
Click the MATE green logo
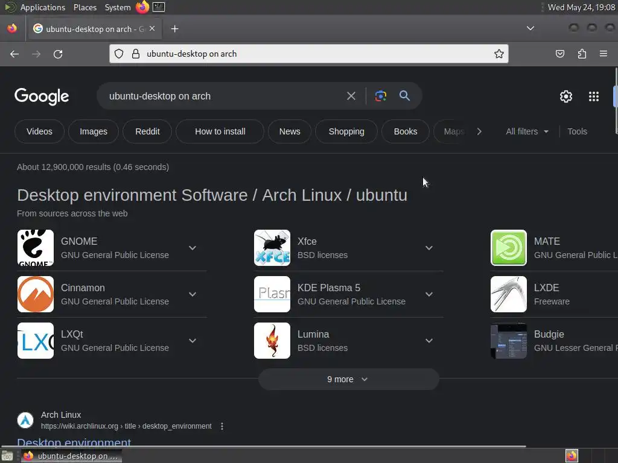(508, 248)
